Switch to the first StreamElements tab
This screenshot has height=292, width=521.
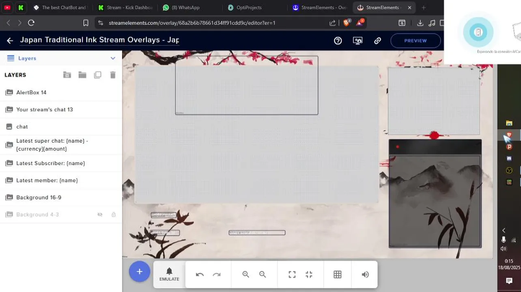pyautogui.click(x=320, y=7)
